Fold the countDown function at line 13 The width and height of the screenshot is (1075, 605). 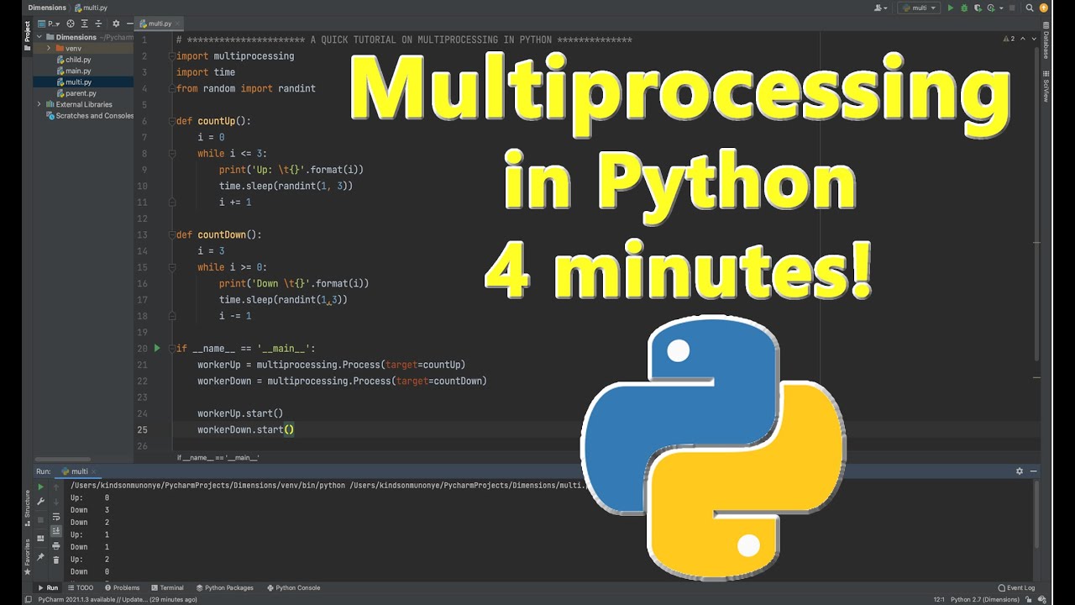click(172, 234)
